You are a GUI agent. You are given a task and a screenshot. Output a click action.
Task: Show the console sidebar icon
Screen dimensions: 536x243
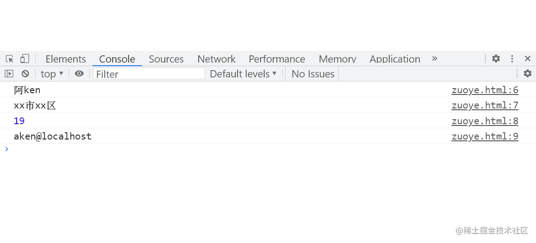(x=9, y=74)
